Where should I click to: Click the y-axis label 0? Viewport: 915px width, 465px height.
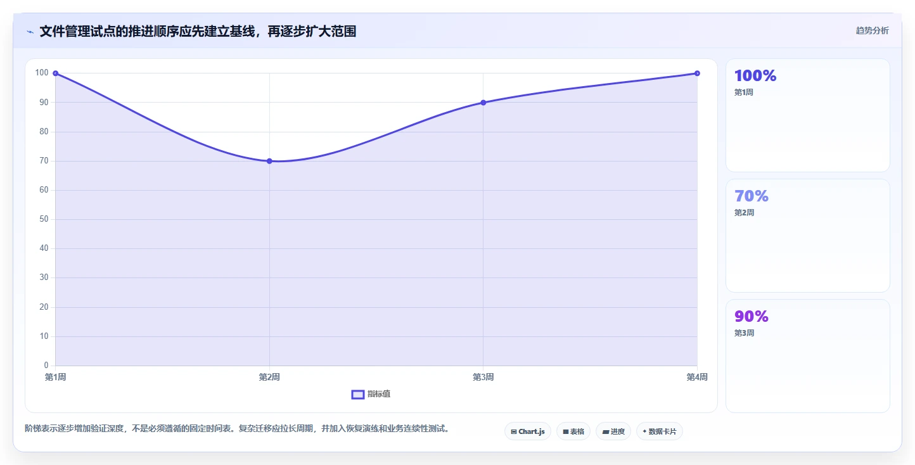[x=46, y=366]
